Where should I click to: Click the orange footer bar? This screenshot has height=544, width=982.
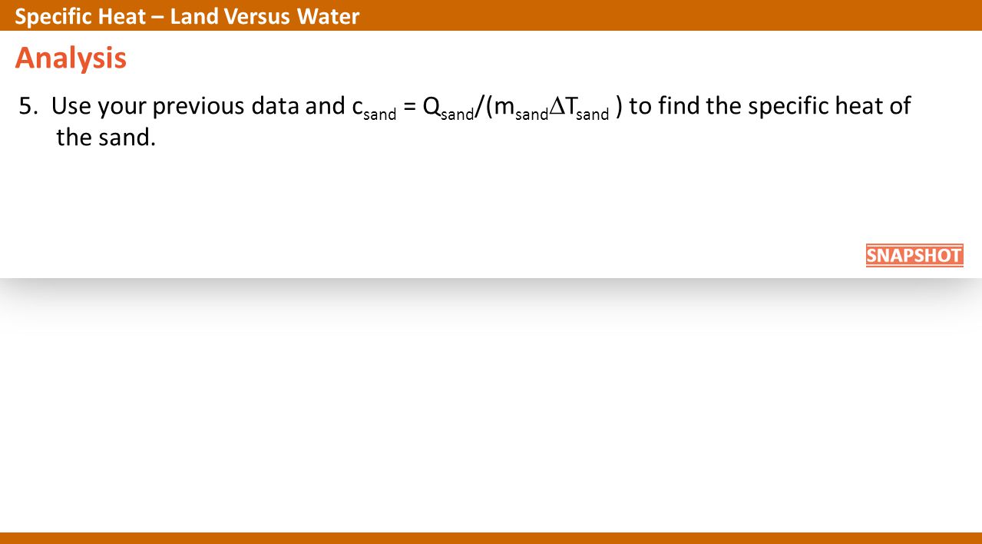[491, 538]
